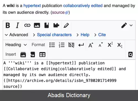Insert a bulleted list

pos(52,45)
